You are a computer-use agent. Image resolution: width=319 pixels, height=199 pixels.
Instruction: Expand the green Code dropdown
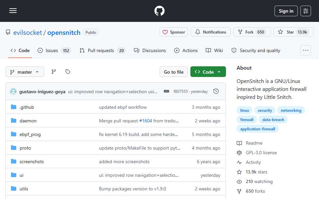tap(208, 72)
